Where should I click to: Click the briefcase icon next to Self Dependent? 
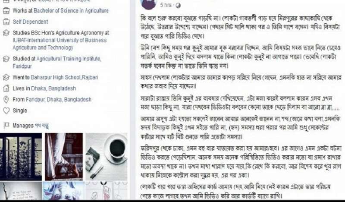point(6,22)
